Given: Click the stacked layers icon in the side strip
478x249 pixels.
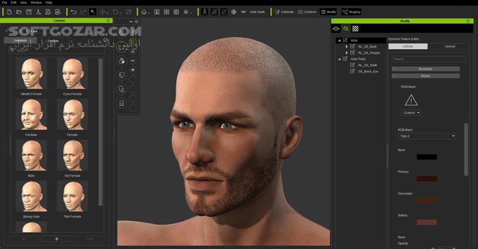Looking at the screenshot, I should tap(122, 89).
